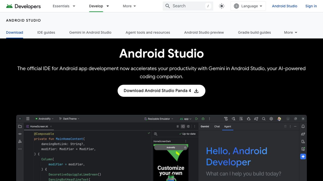Click the HomeScreenDark preview thumbnail
323x181 pixels.
(171, 162)
